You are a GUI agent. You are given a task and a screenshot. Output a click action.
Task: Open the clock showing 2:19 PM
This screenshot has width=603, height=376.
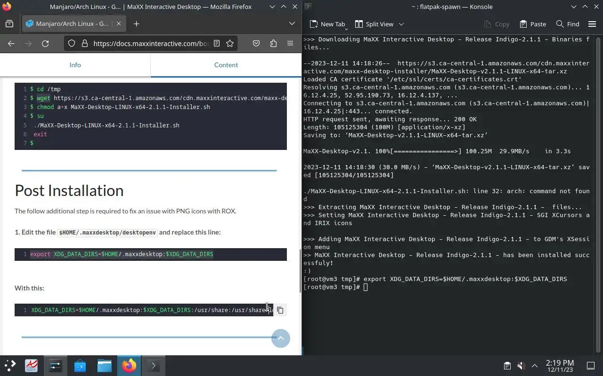(x=560, y=366)
